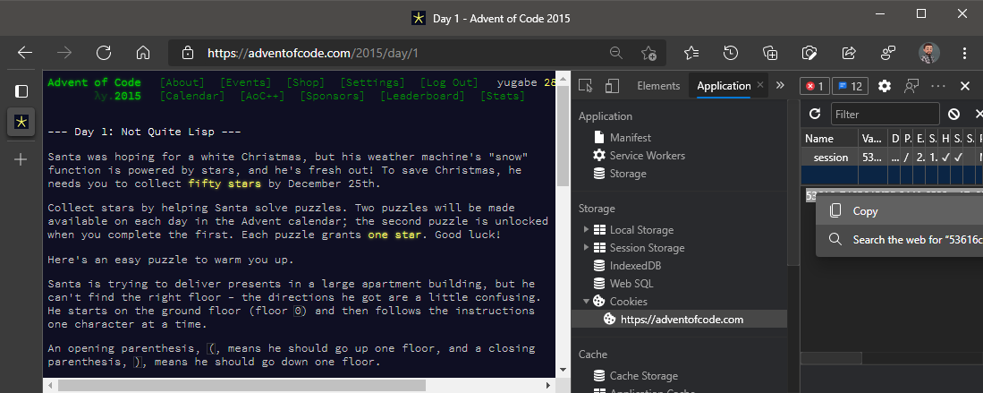This screenshot has height=393, width=983.
Task: Show the 1 error badge
Action: tap(815, 86)
